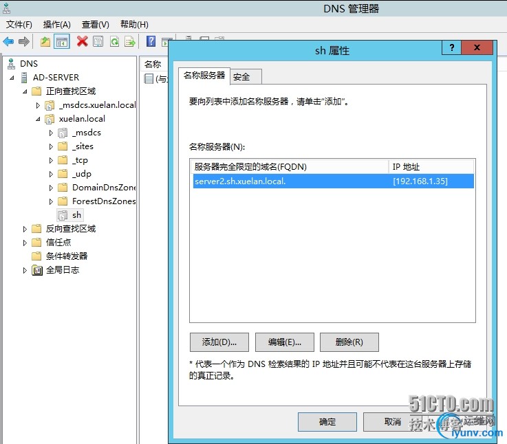Toggle the Show/Hide console tree icon
The width and height of the screenshot is (507, 444).
point(62,42)
